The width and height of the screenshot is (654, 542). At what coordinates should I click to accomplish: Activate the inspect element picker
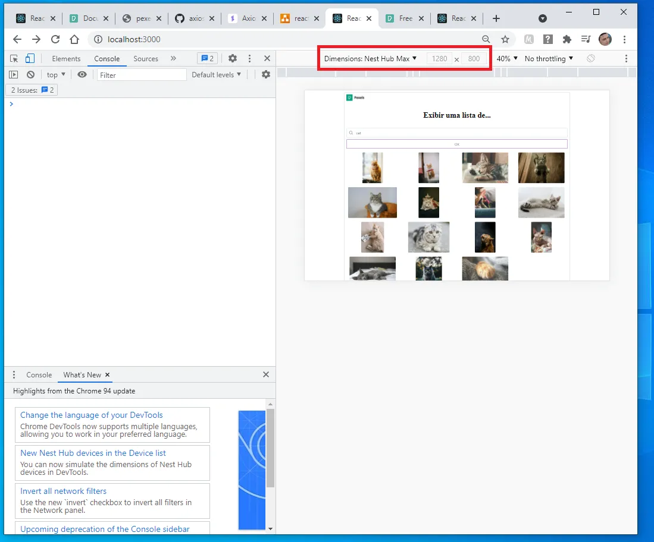pyautogui.click(x=14, y=58)
